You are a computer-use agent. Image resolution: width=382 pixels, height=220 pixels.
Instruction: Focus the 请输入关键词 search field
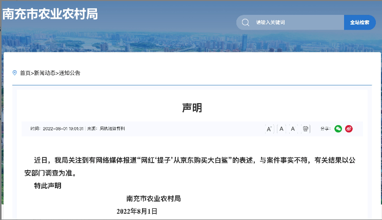(290, 23)
